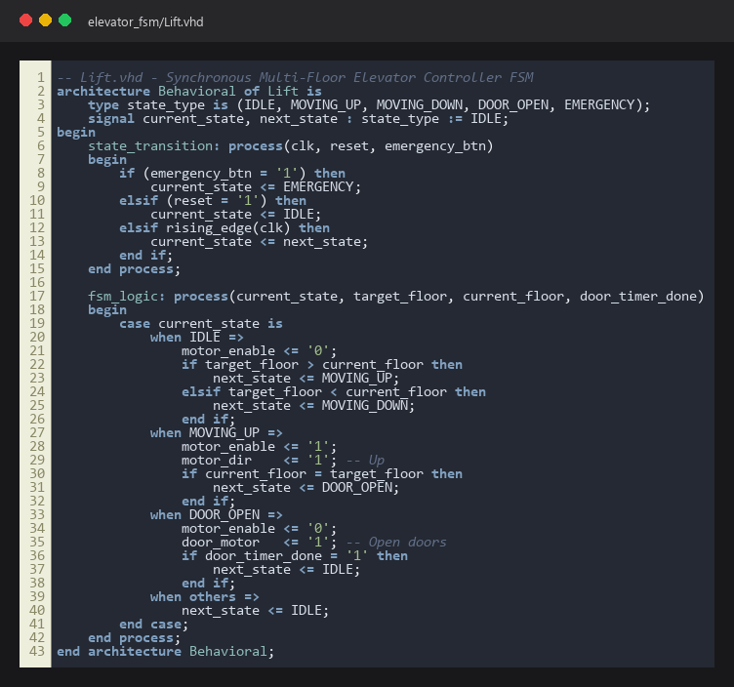The width and height of the screenshot is (734, 687).
Task: Click line number 1 in the gutter
Action: 41,77
